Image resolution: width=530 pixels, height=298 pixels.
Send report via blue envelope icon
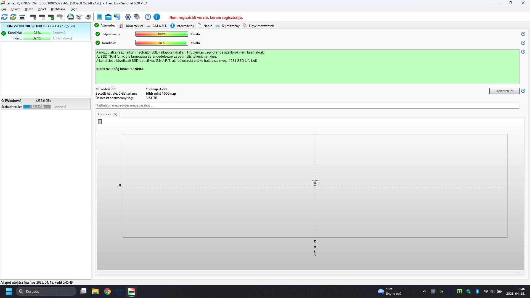(108, 17)
